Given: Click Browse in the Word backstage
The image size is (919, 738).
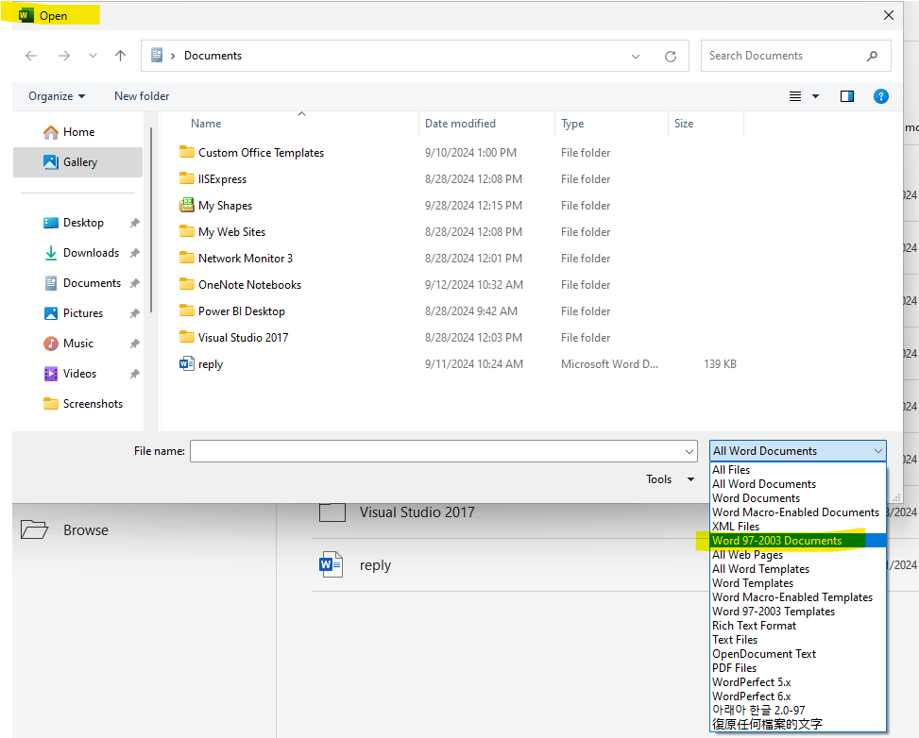Looking at the screenshot, I should (x=64, y=529).
